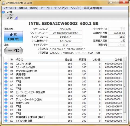Click the rotation value ---- (SSD)
Image resolution: width=130 pixels, height=126 pixels.
tap(117, 37)
